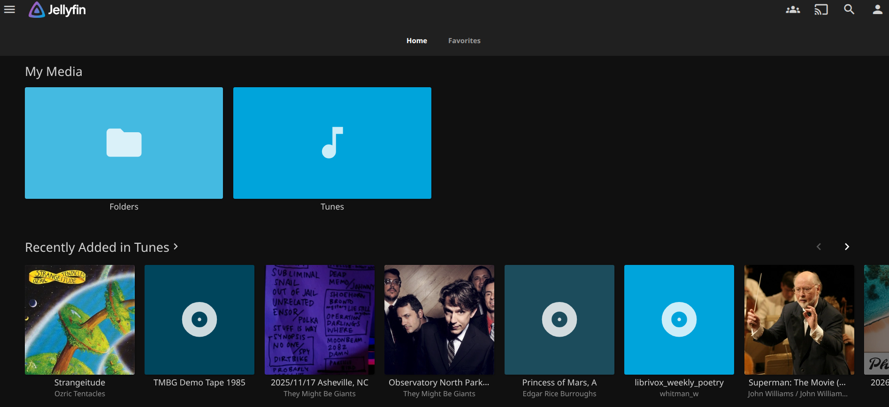Click the Jellyfin logo
The height and width of the screenshot is (407, 889).
[57, 9]
